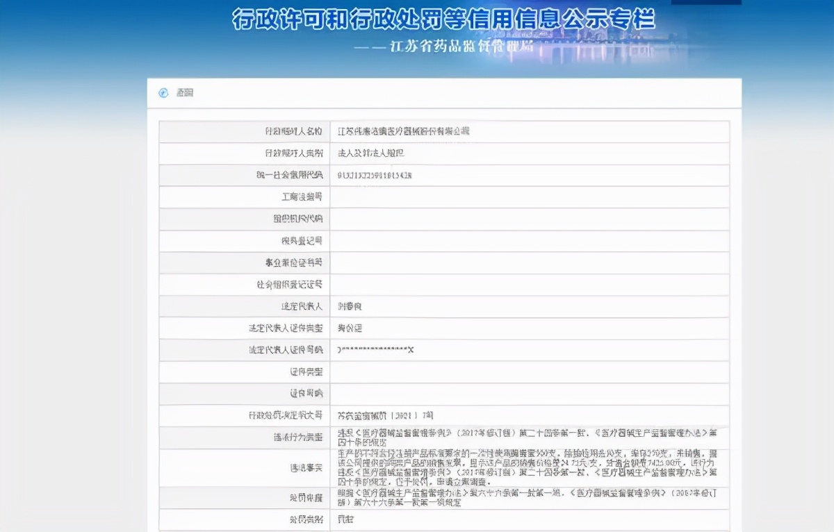Click the 江苏省药品监督管理局 subtitle in the banner
Viewport: 834px width, 532px height.
point(462,47)
